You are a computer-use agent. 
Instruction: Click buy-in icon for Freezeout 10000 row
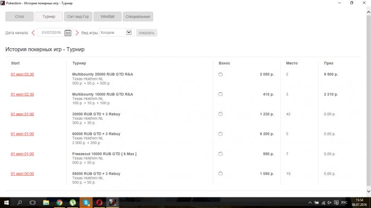coord(220,153)
